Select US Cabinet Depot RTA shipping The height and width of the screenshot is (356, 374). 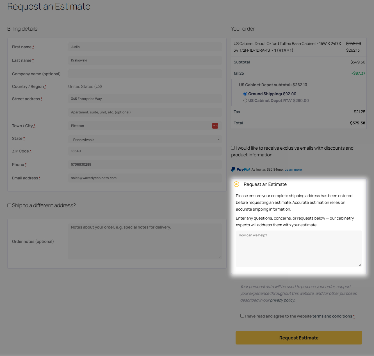245,101
